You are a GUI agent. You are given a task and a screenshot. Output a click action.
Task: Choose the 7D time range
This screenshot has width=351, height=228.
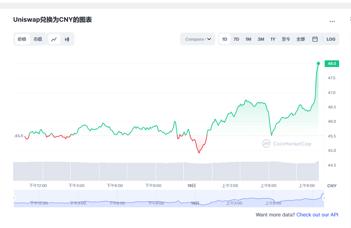tap(236, 39)
